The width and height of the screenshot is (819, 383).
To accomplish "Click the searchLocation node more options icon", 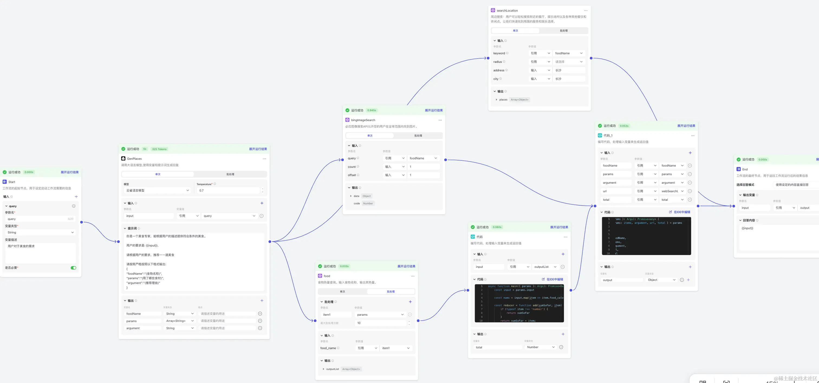I will 586,11.
